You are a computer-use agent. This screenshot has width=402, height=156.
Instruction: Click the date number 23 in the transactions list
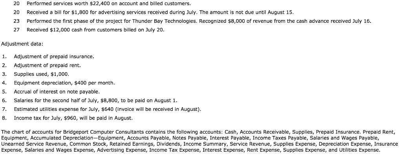coord(16,21)
